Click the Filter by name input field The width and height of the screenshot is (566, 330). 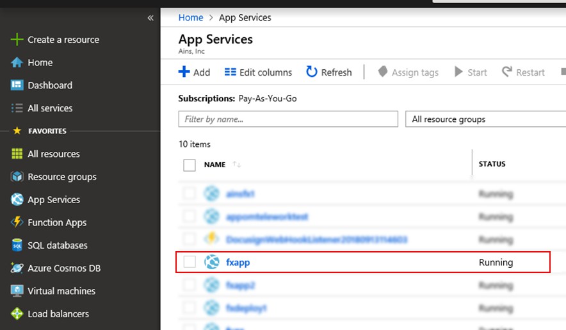288,119
